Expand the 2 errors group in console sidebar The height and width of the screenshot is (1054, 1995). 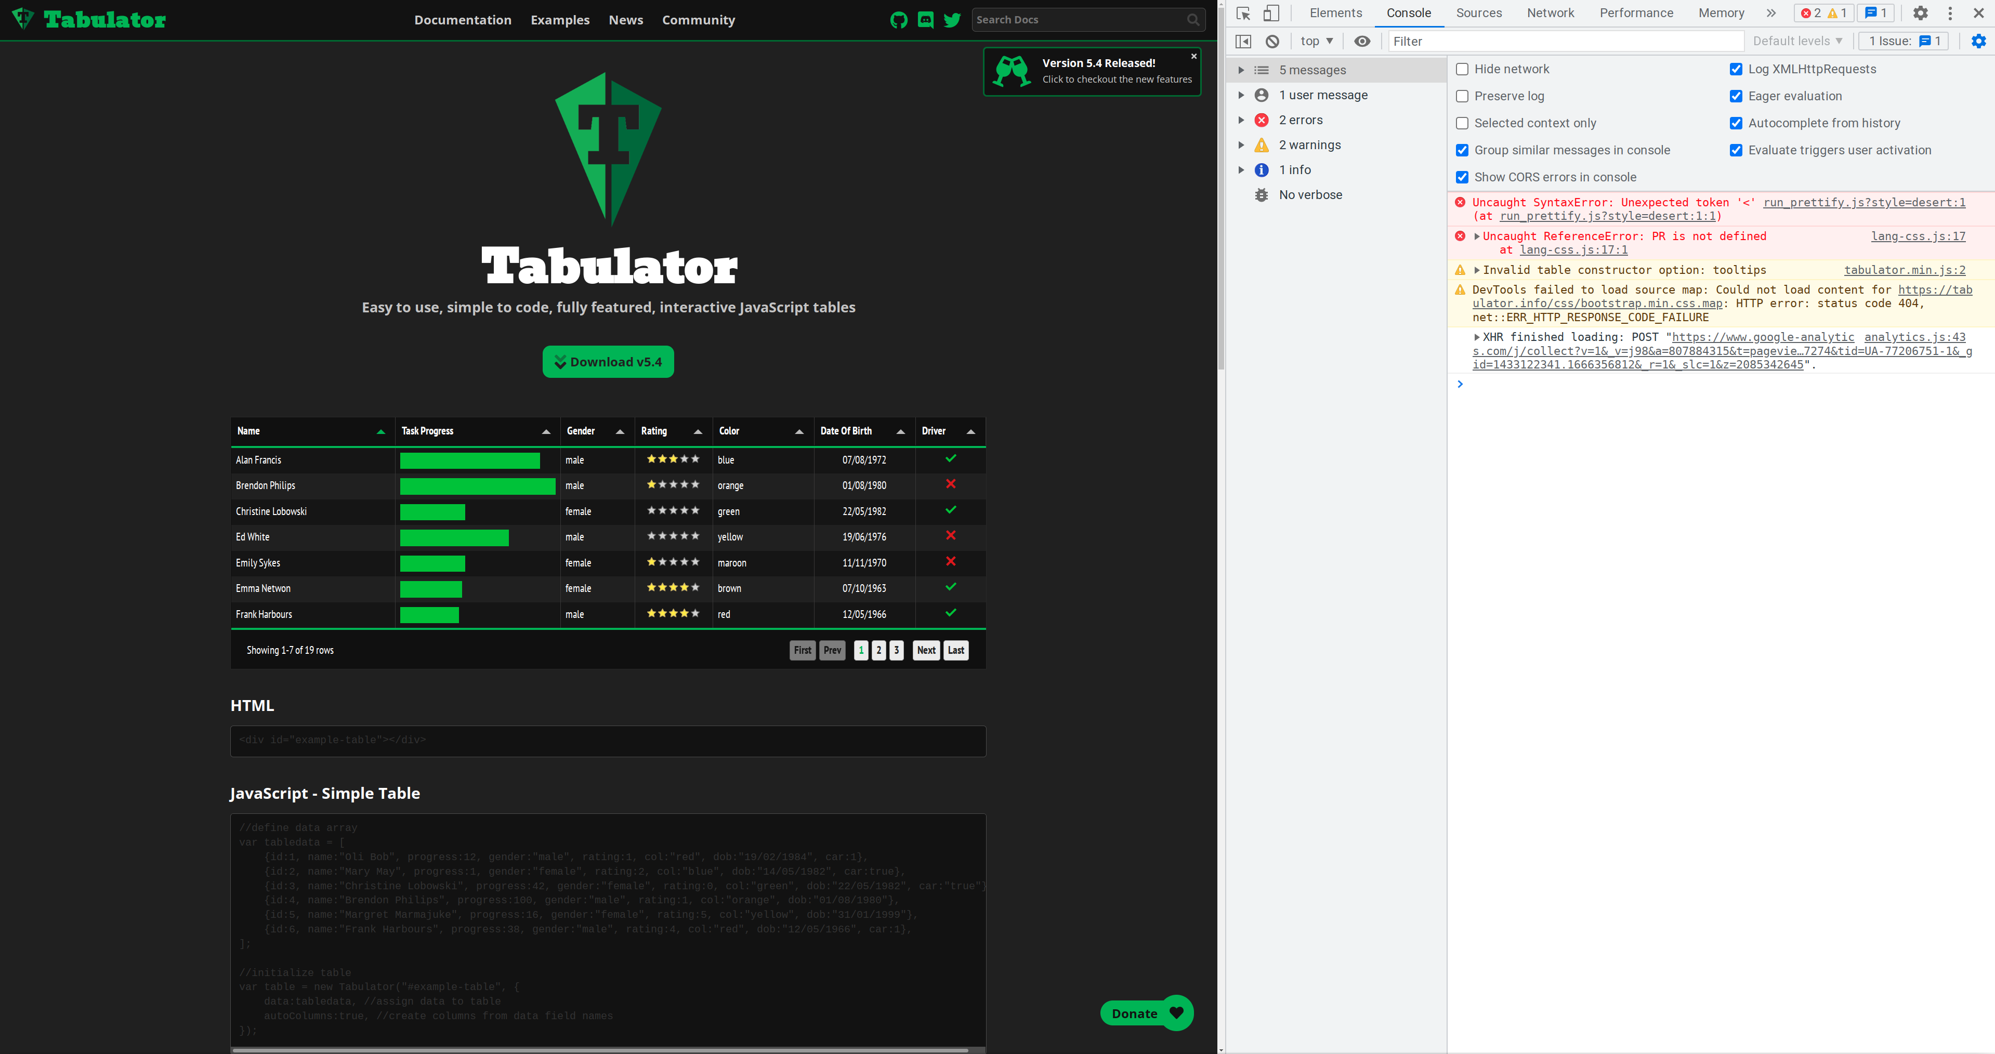click(1241, 120)
